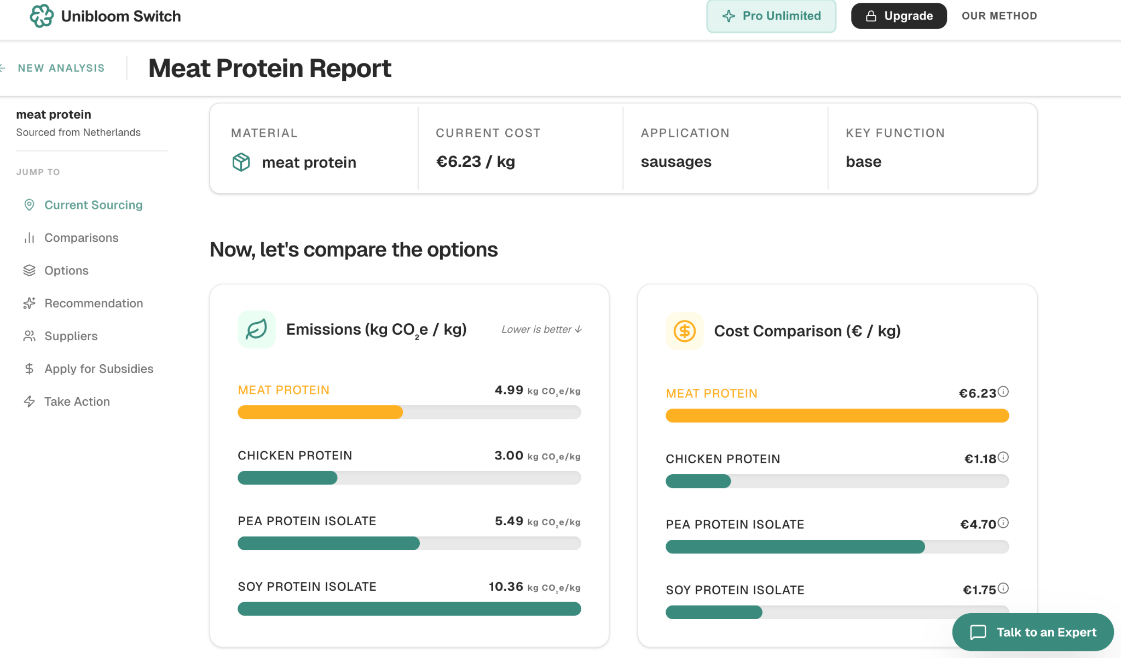Screen dimensions: 1121x658
Task: Click the Pro Unlimited button
Action: tap(771, 16)
